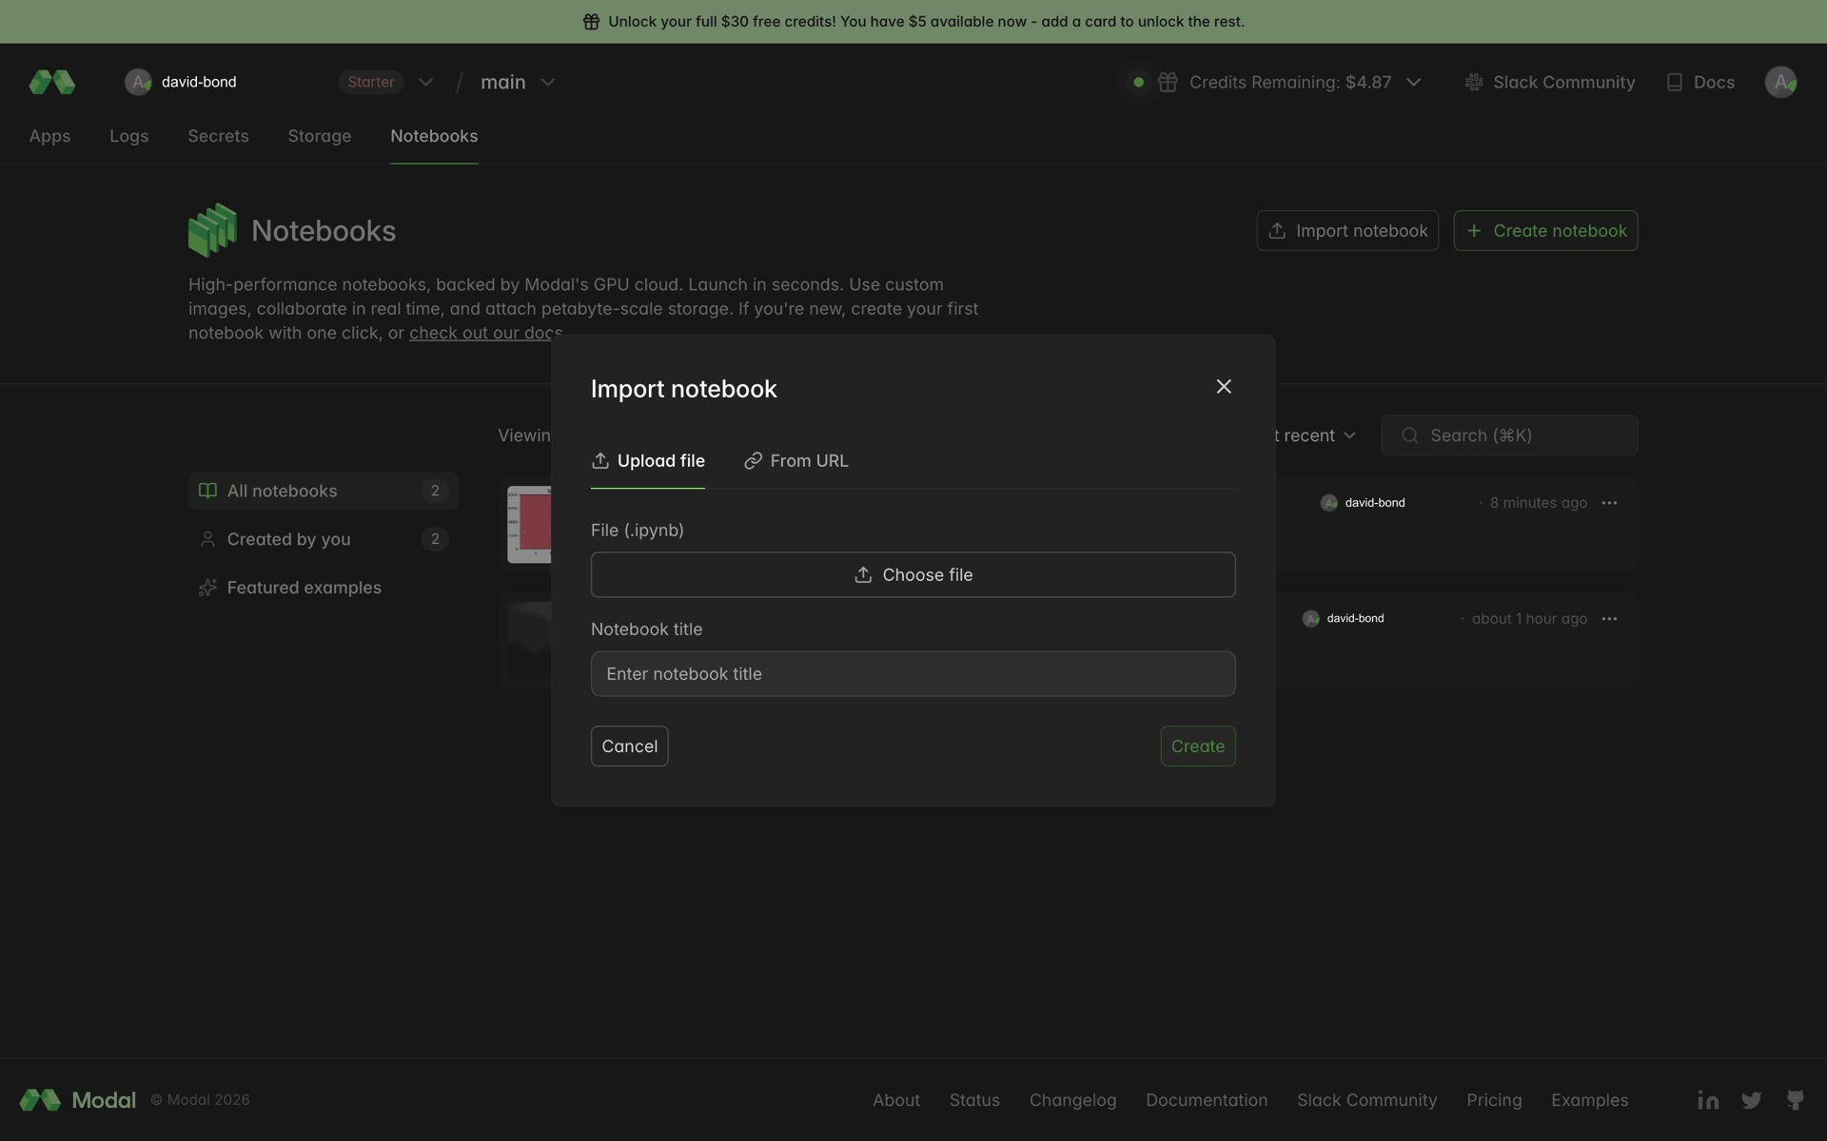Switch to the From URL tab
Screen dimensions: 1827x1141
(x=796, y=461)
